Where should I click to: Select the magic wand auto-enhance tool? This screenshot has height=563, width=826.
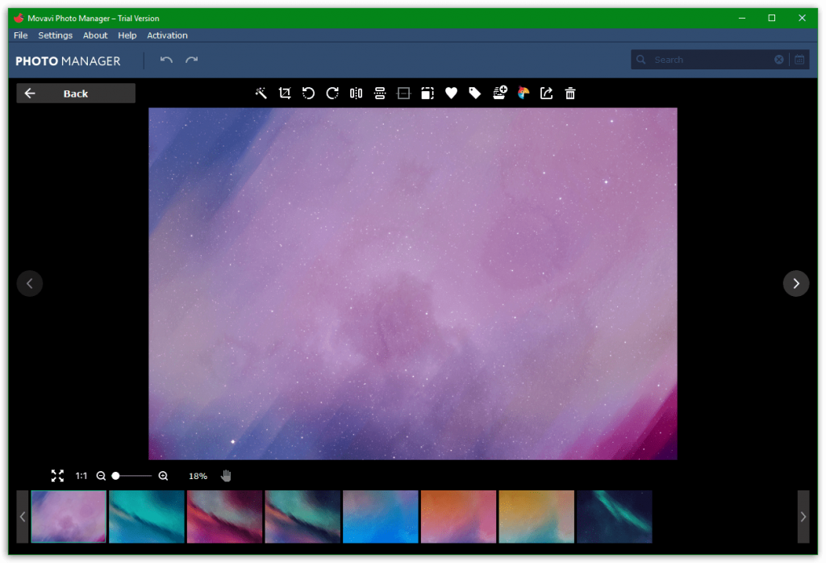[261, 94]
